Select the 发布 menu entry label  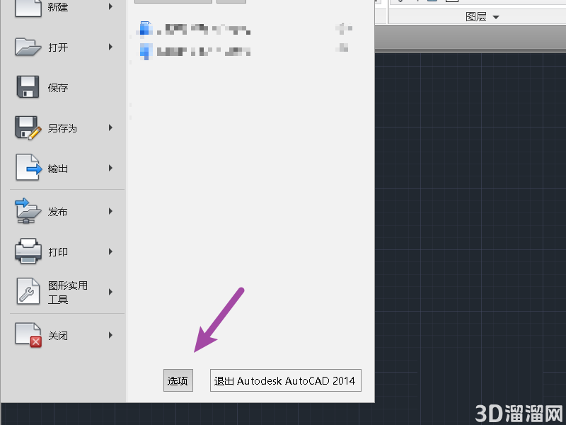click(x=58, y=212)
